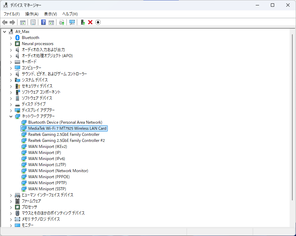This screenshot has width=296, height=236.
Task: Click the vertical scrollbar thumb
Action: [x=292, y=117]
